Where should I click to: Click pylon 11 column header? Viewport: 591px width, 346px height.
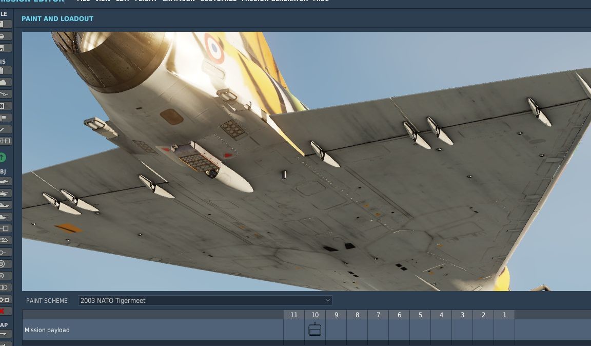(294, 315)
